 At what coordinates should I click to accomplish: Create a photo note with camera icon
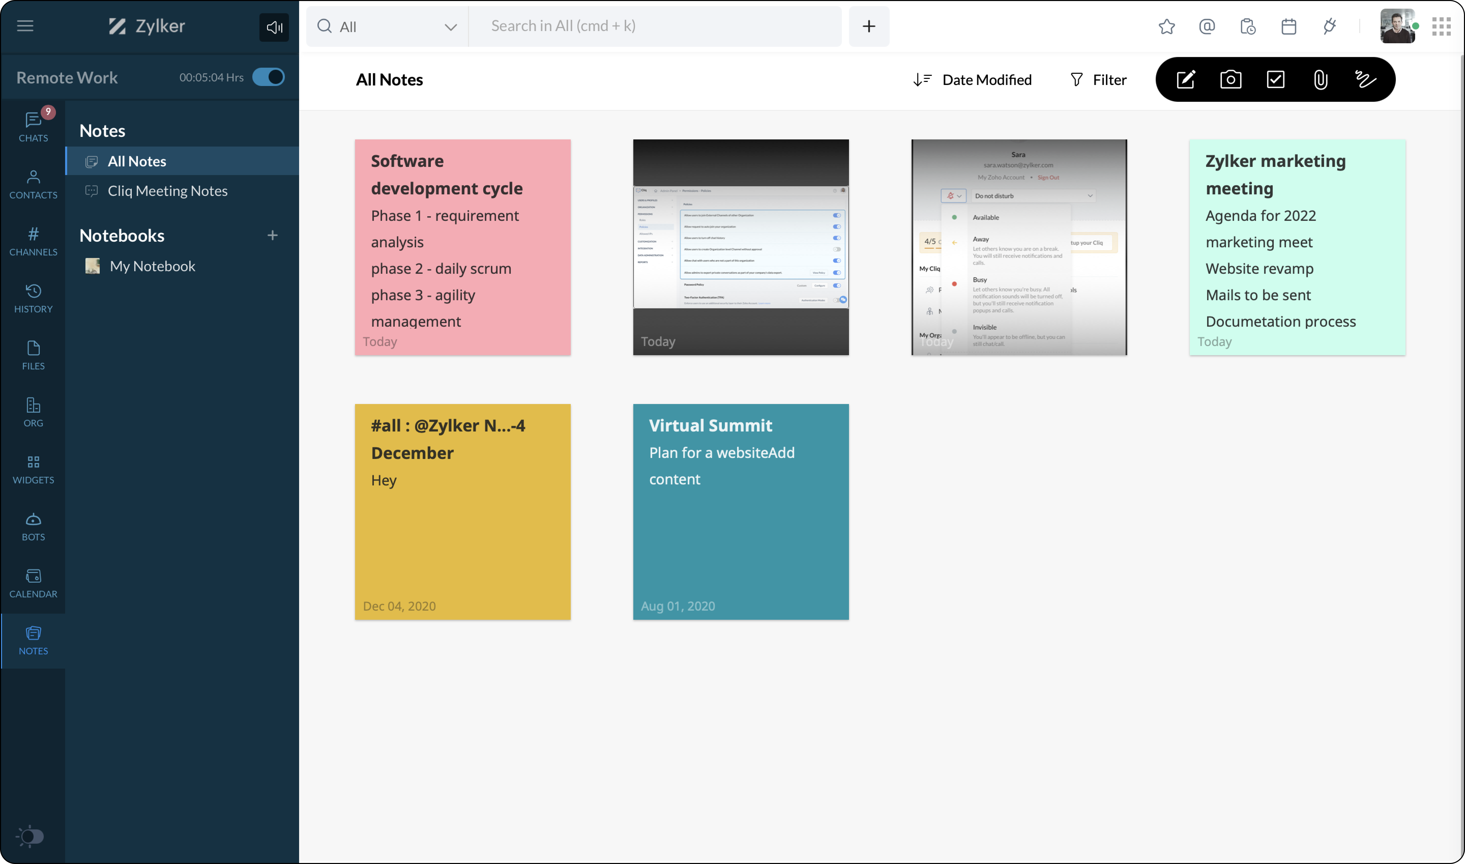(x=1230, y=79)
